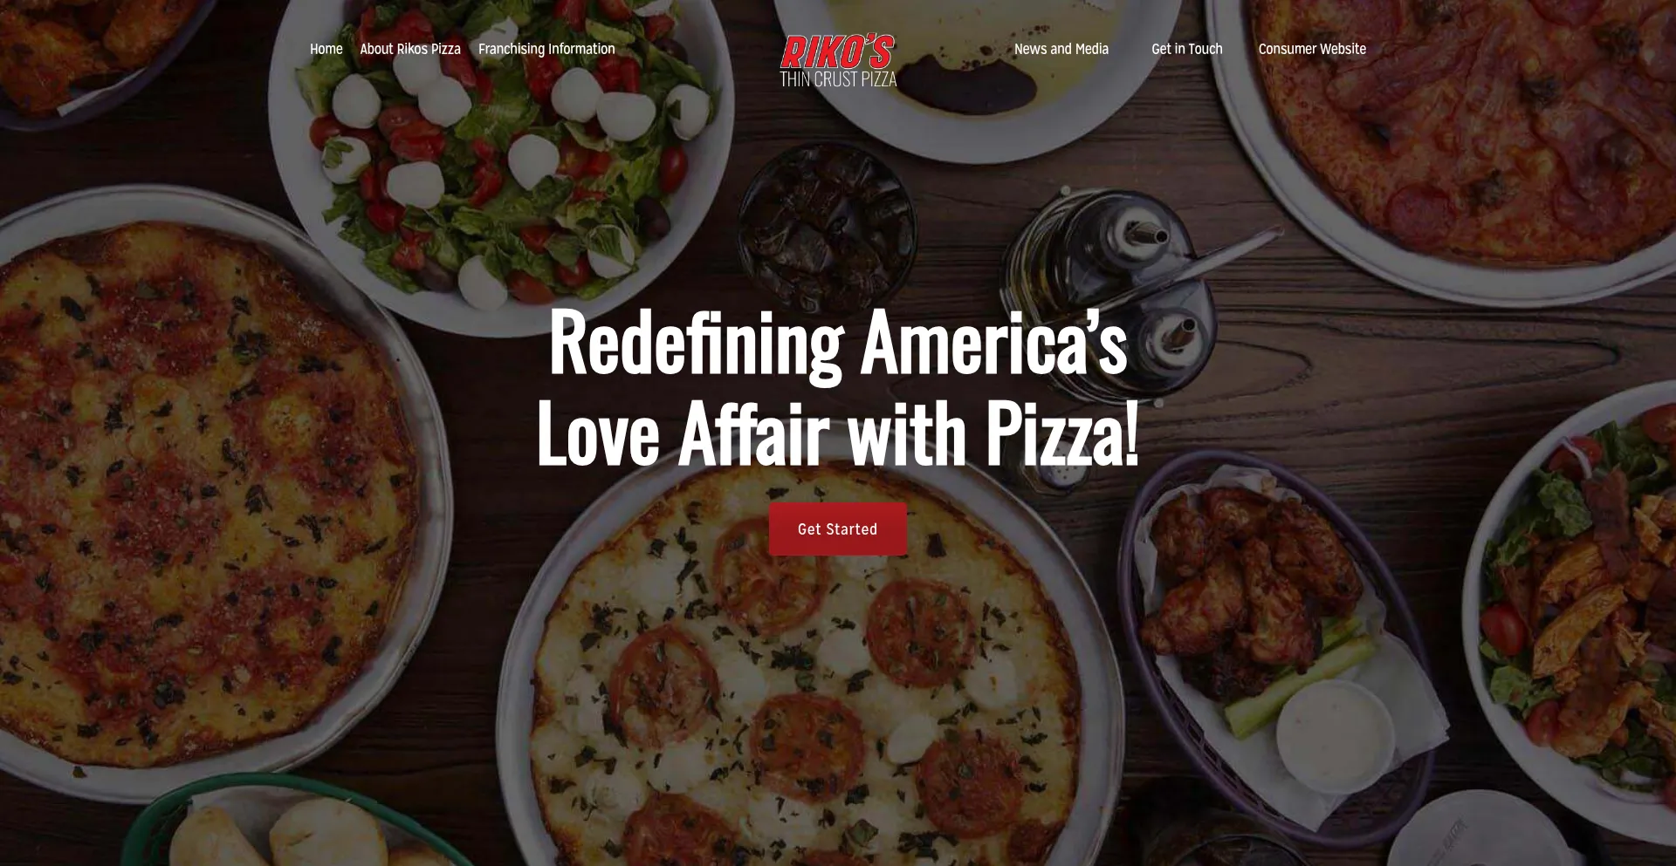Go to the Home page link
Image resolution: width=1676 pixels, height=866 pixels.
(x=326, y=49)
